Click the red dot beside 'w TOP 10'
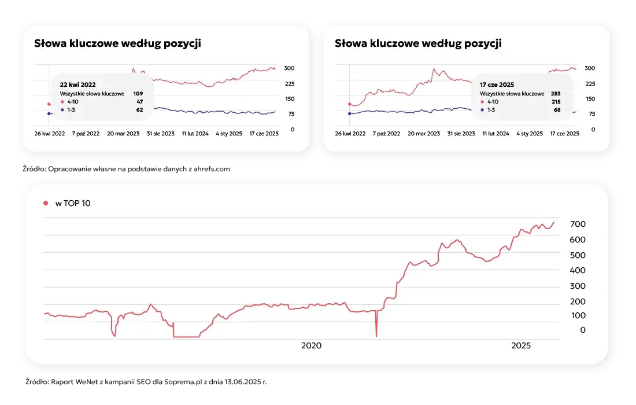Image resolution: width=636 pixels, height=405 pixels. pyautogui.click(x=46, y=203)
